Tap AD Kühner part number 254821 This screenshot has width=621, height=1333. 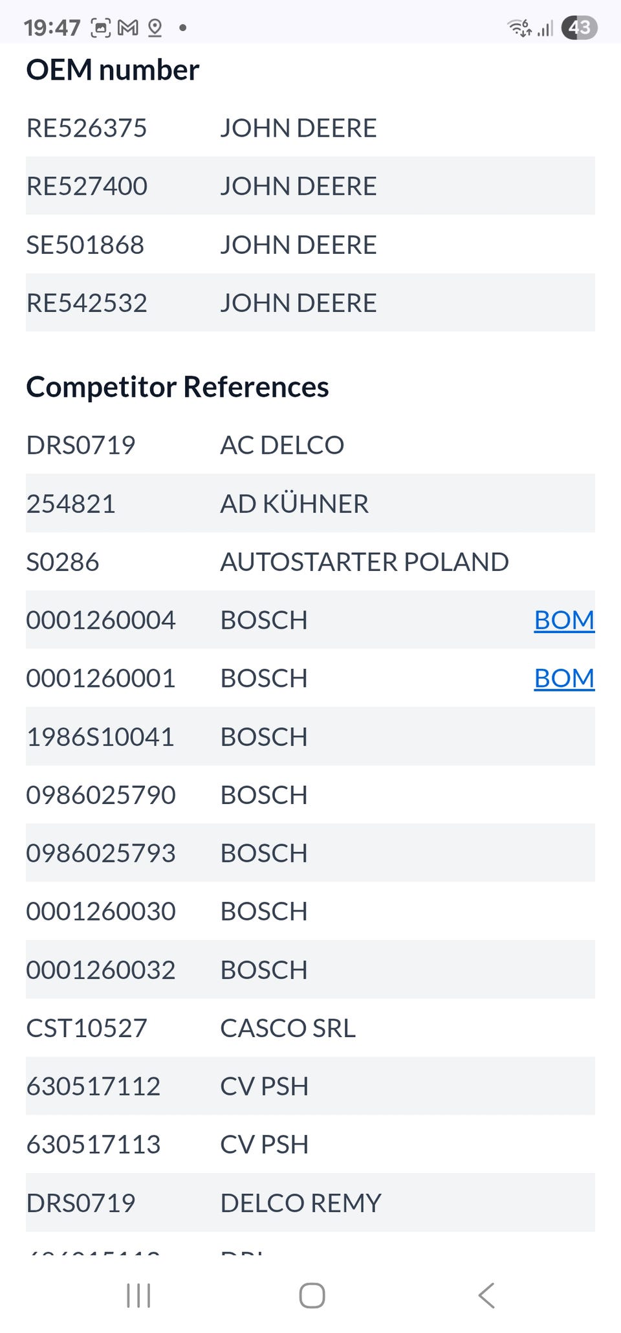pyautogui.click(x=71, y=504)
